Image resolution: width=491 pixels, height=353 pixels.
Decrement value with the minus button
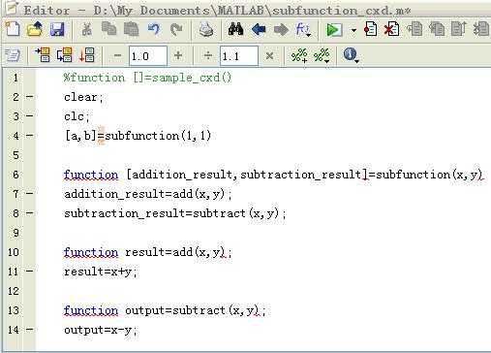(118, 55)
